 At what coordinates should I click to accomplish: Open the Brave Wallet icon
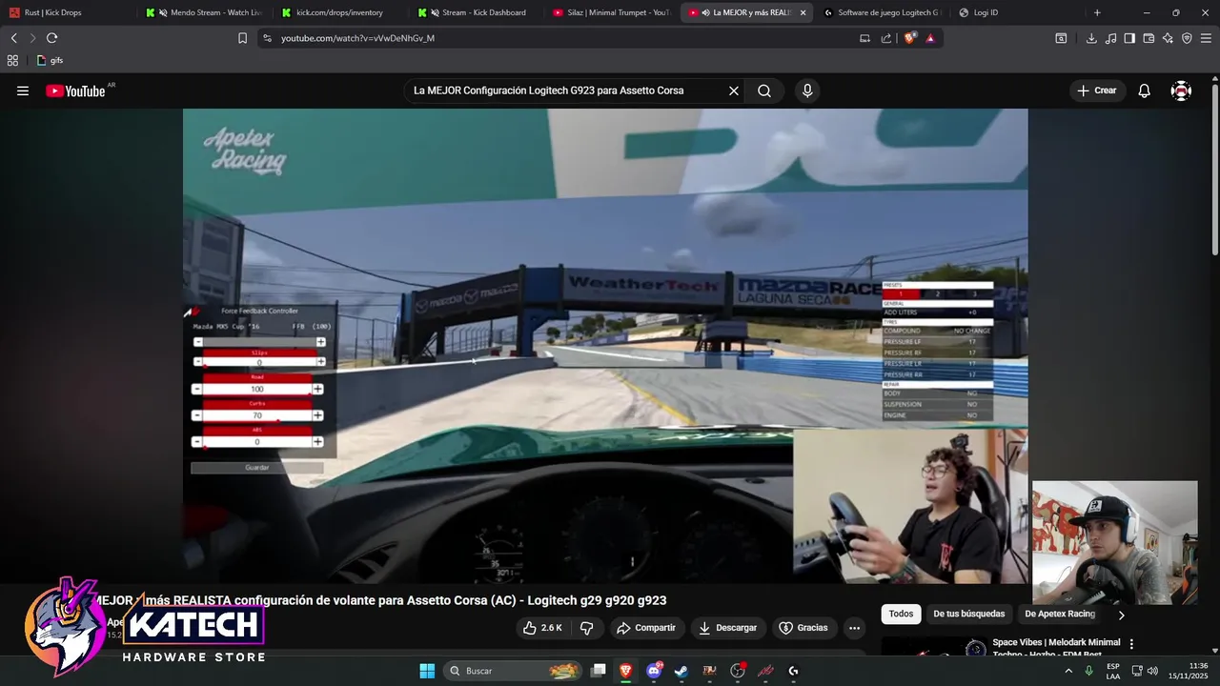(x=1149, y=38)
